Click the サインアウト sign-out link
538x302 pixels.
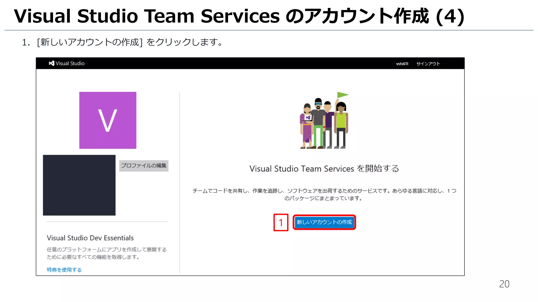(x=428, y=64)
